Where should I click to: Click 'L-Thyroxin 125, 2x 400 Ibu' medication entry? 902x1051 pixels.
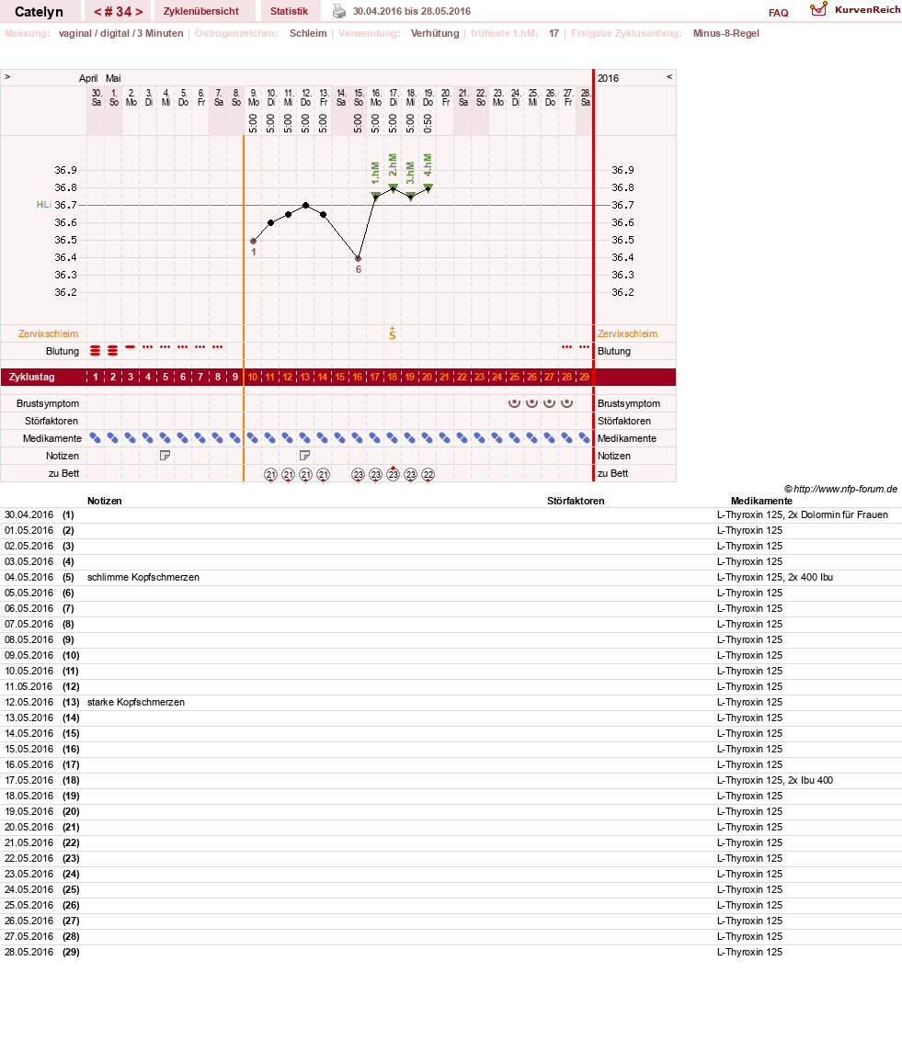click(774, 577)
